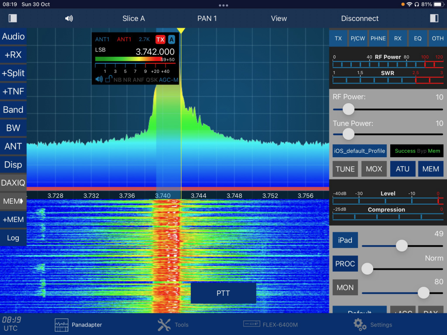Mute slice audio via flag speaker icon
Image resolution: width=447 pixels, height=335 pixels.
click(x=99, y=80)
